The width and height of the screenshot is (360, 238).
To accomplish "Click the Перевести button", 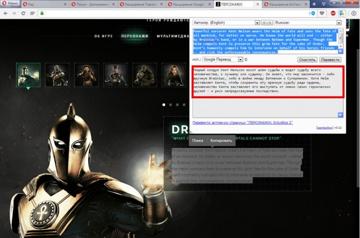I will [x=330, y=60].
